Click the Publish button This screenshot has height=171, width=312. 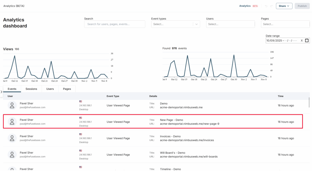(x=302, y=6)
